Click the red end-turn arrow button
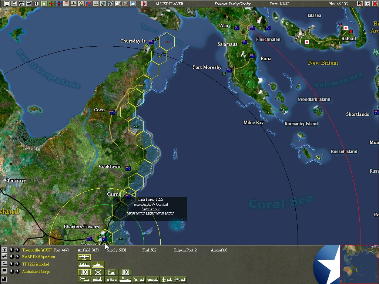The width and height of the screenshot is (379, 284). coord(144,4)
